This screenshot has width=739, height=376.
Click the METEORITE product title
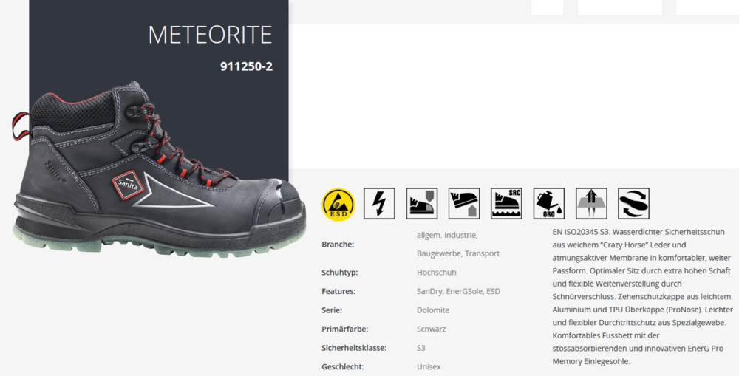click(210, 35)
